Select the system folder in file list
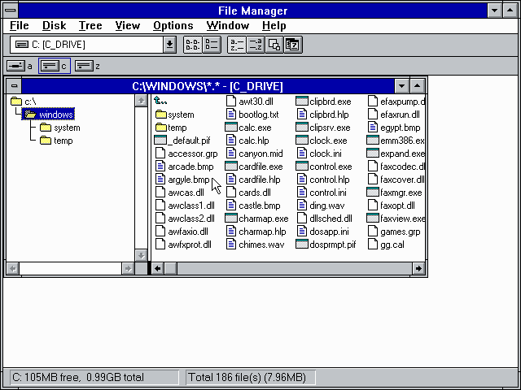This screenshot has height=390, width=521. click(x=175, y=115)
